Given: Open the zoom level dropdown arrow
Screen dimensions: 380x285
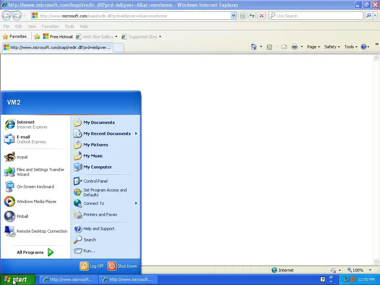Looking at the screenshot, I should coord(370,270).
